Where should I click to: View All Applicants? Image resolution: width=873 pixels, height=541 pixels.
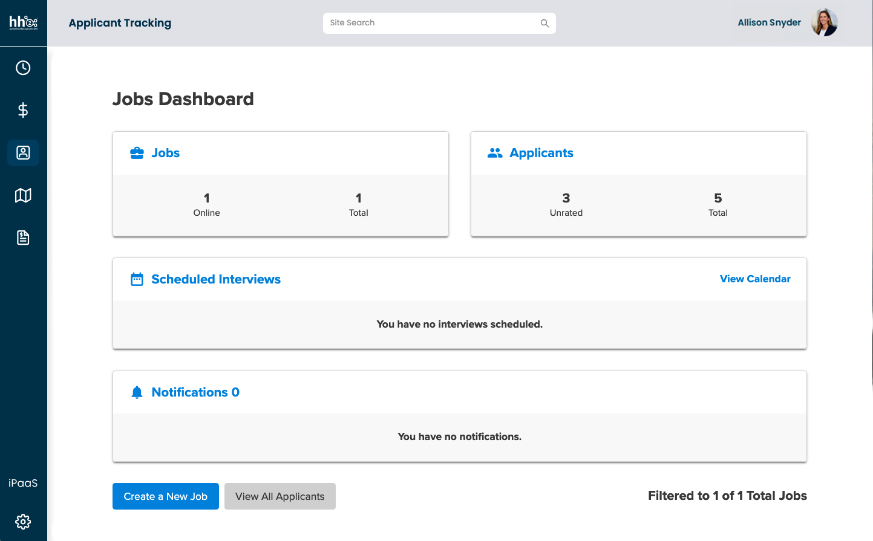(x=280, y=496)
